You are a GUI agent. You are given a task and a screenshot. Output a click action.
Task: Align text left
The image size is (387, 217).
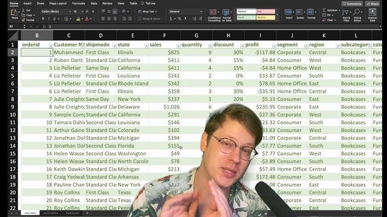click(103, 19)
